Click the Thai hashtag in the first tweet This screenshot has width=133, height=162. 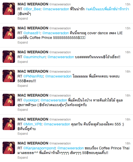[x=107, y=9]
